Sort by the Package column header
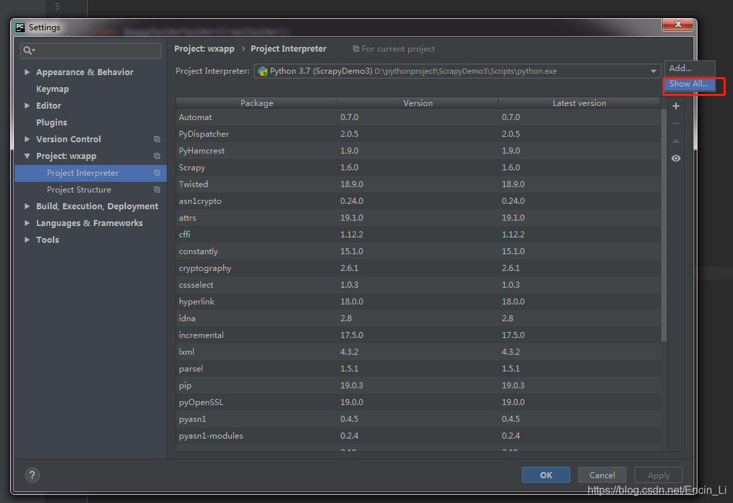This screenshot has height=503, width=733. [257, 103]
